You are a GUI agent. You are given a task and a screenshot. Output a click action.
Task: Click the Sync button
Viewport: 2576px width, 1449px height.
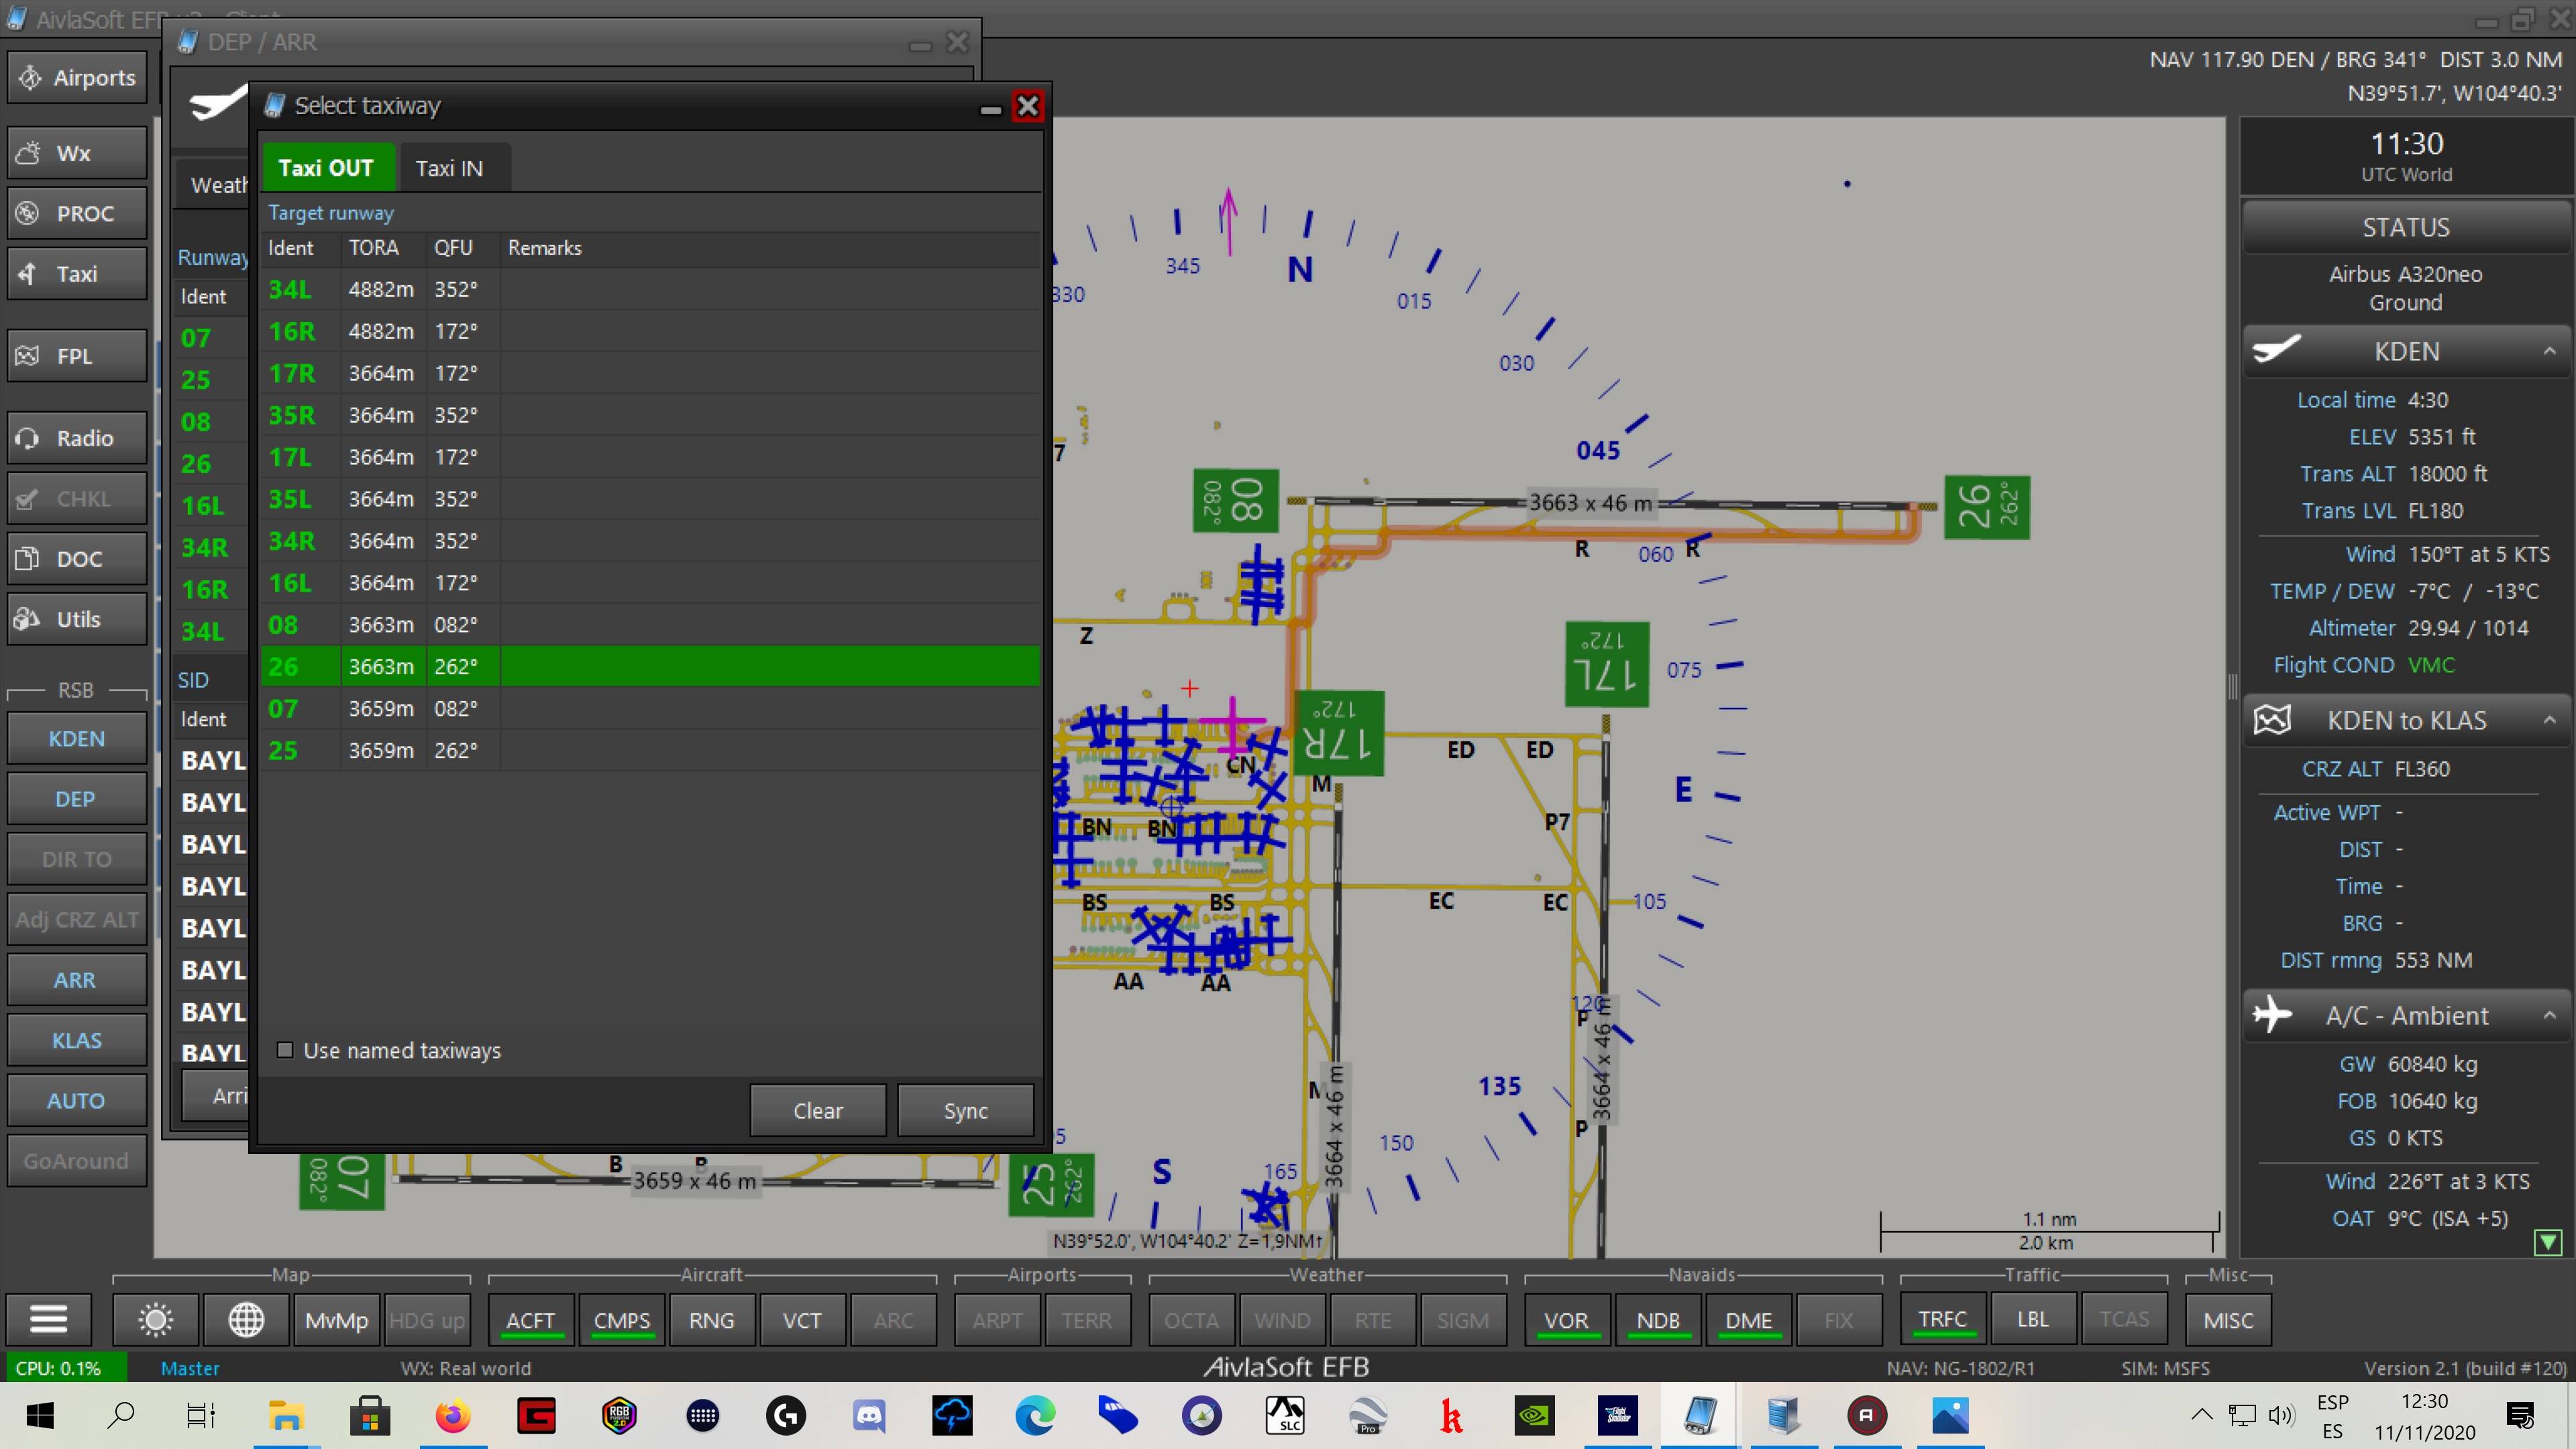(x=965, y=1110)
